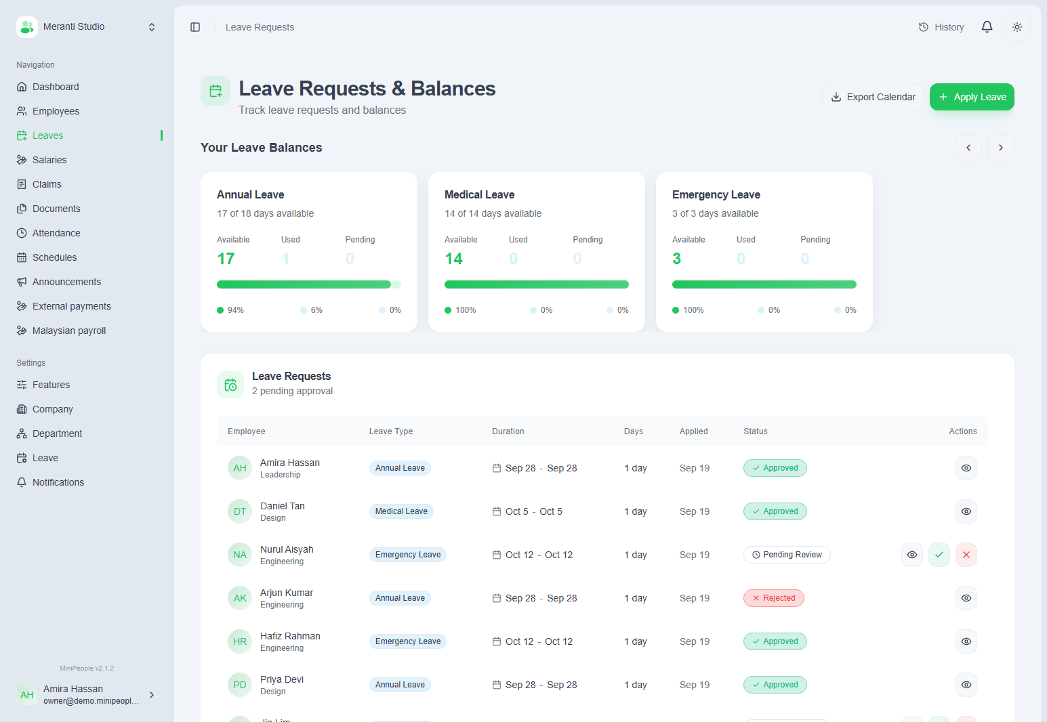Open External payments from sidebar
The image size is (1047, 722).
tap(87, 306)
